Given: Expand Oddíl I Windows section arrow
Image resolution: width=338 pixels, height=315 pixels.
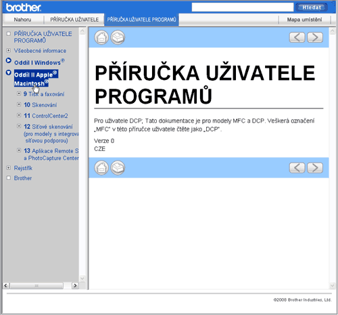Looking at the screenshot, I should (8, 61).
